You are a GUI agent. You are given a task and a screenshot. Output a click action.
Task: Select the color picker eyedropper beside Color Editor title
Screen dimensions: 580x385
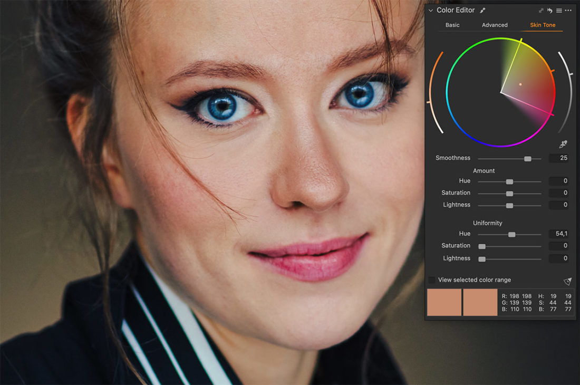tap(482, 11)
